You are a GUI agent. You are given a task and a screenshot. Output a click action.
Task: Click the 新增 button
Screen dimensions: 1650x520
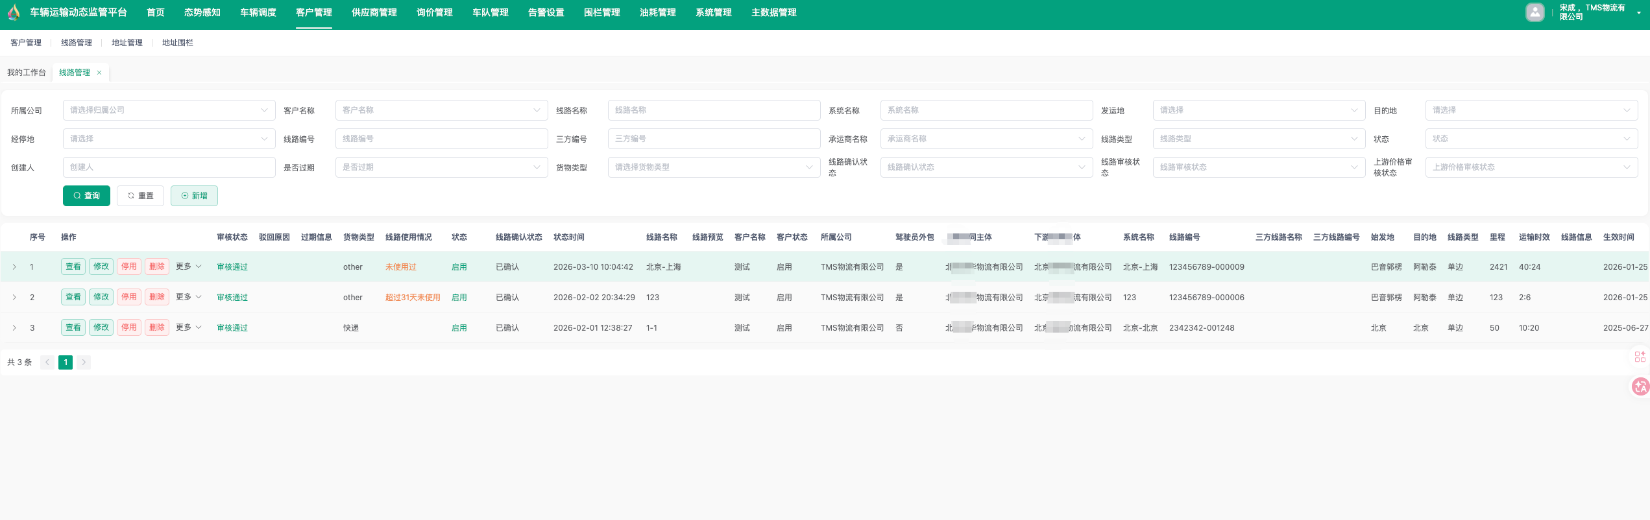tap(194, 196)
